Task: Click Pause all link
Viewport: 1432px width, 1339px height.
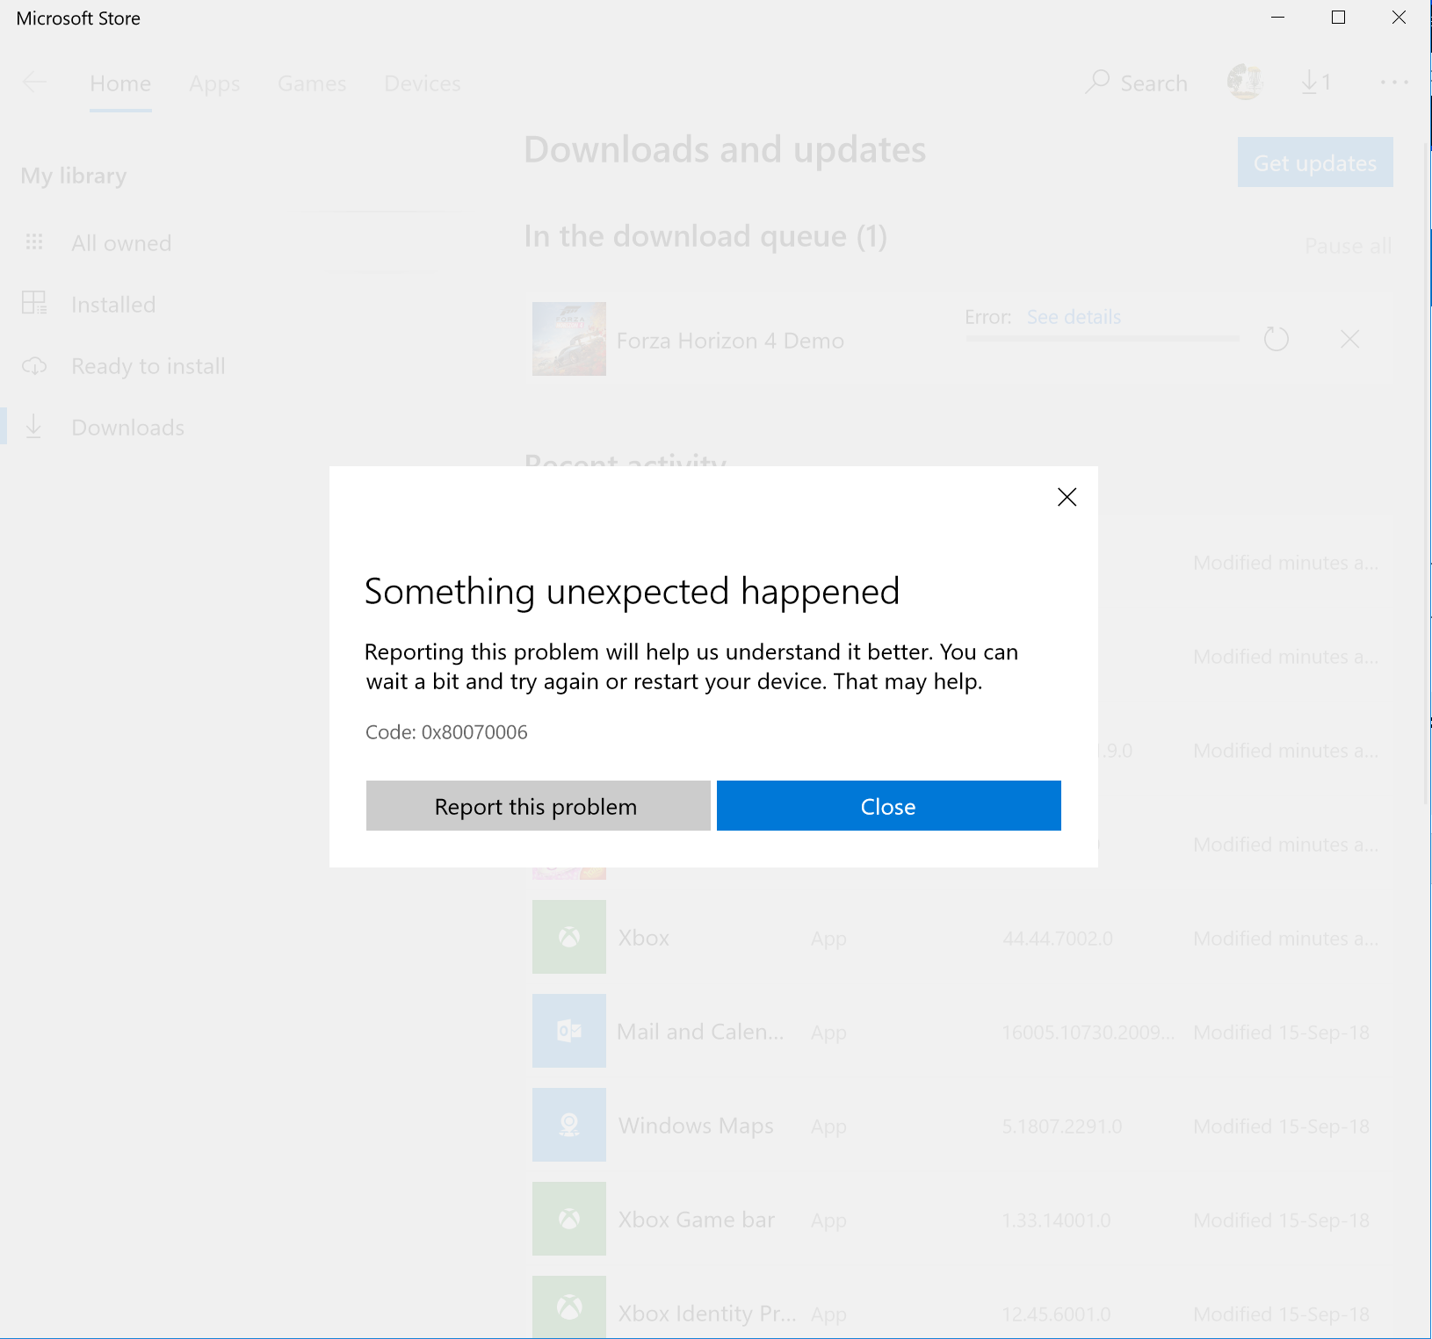Action: (1348, 246)
